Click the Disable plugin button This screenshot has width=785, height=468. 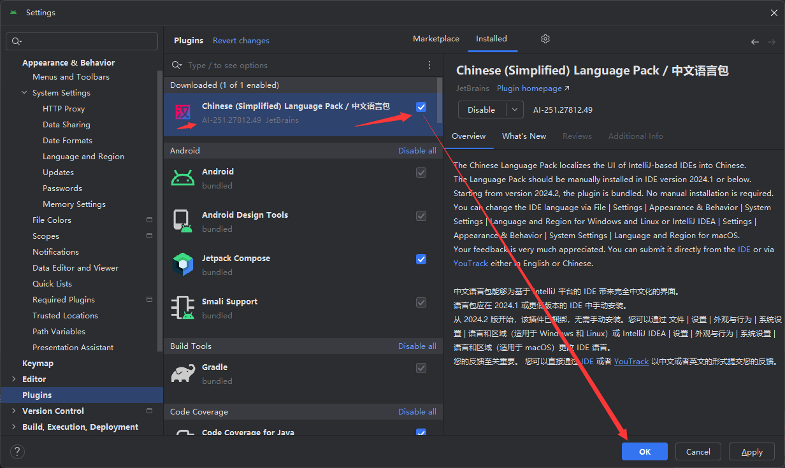click(x=482, y=110)
